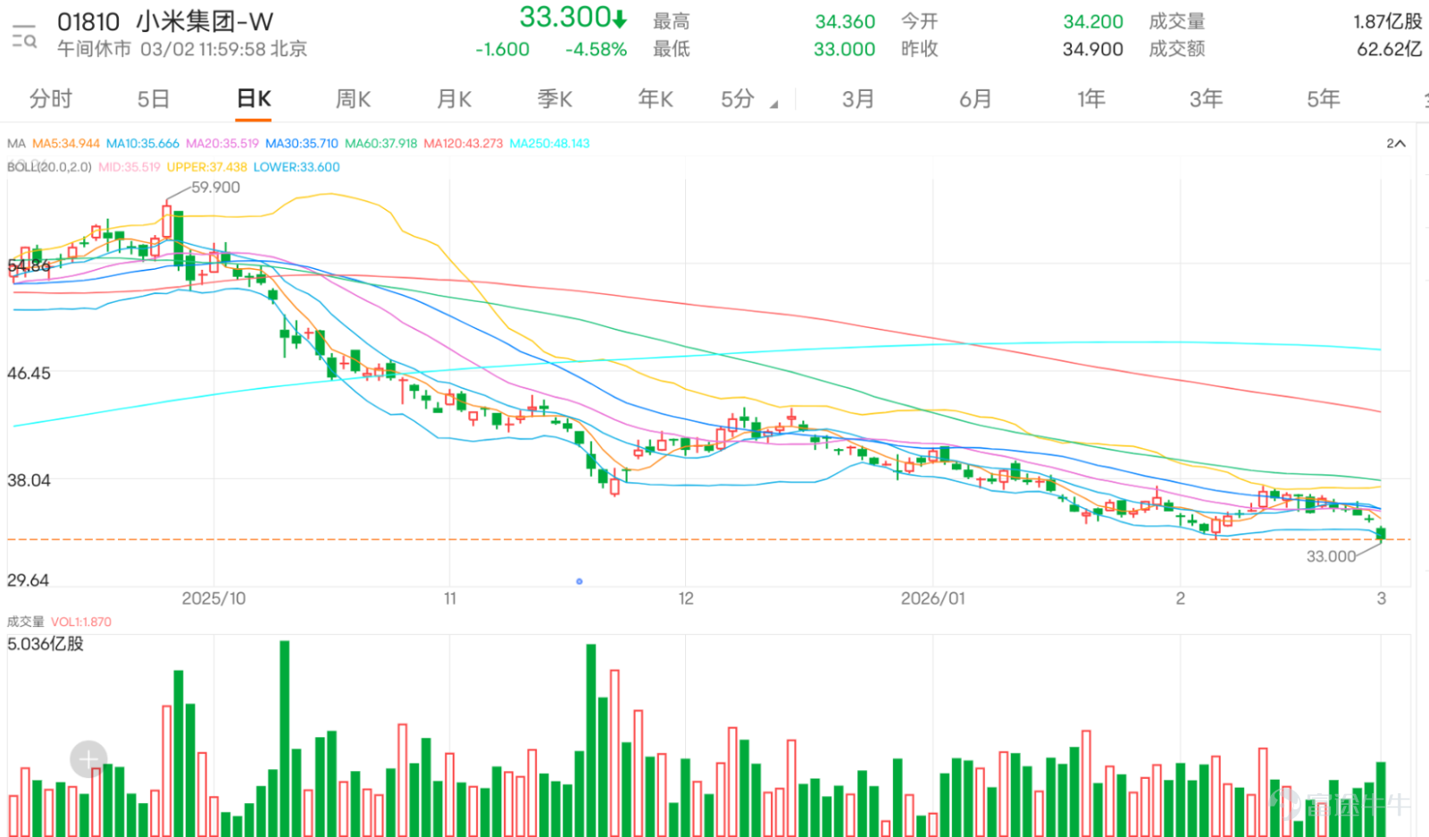
Task: Click the 5.036亿股 volume scale label
Action: [46, 644]
